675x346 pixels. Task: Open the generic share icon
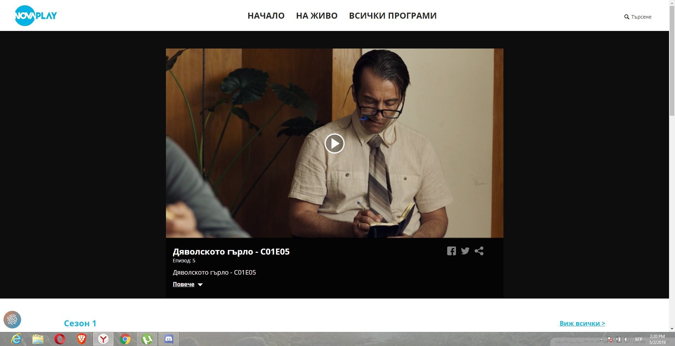click(x=479, y=251)
